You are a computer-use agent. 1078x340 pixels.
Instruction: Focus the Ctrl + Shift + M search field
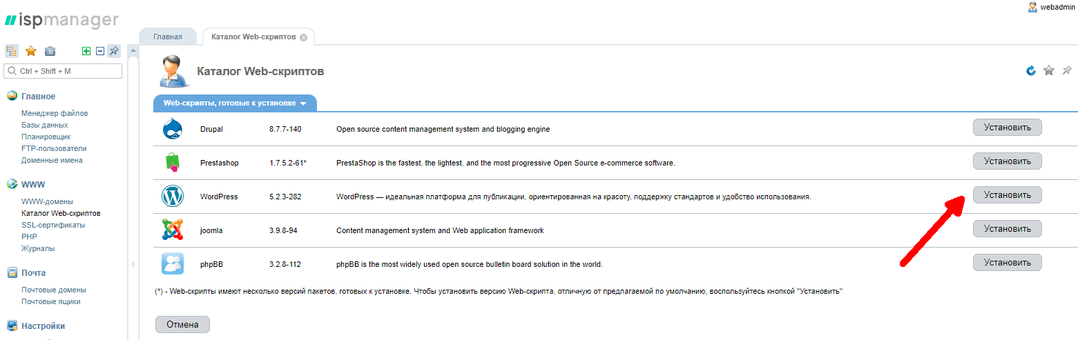pyautogui.click(x=63, y=71)
